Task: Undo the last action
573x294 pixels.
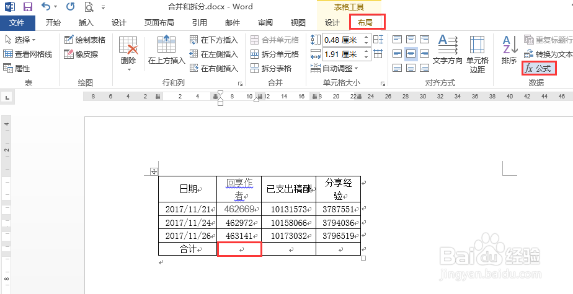Action: point(45,7)
